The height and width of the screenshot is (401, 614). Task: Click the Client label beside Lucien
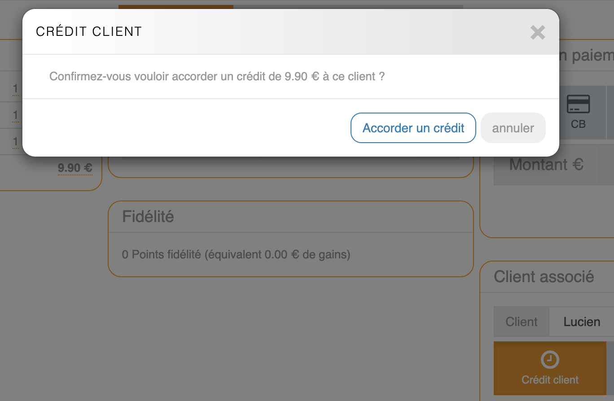pos(521,322)
